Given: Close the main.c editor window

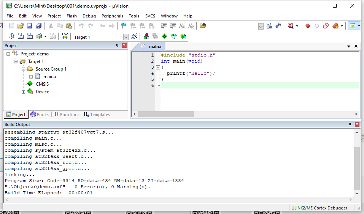Looking at the screenshot, I should pos(356,46).
